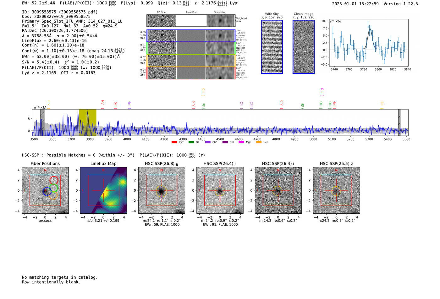Click the magenta MgII legend swatch
The height and width of the screenshot is (299, 440).
click(241, 142)
